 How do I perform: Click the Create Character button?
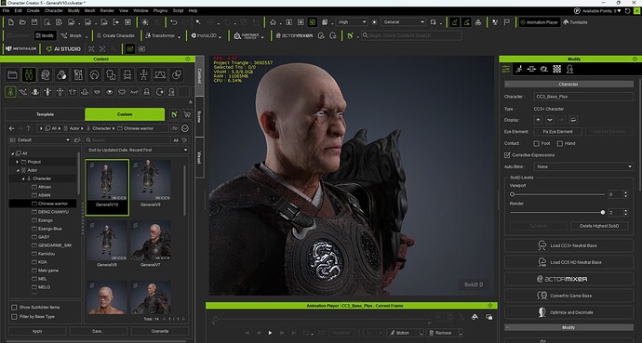click(115, 35)
